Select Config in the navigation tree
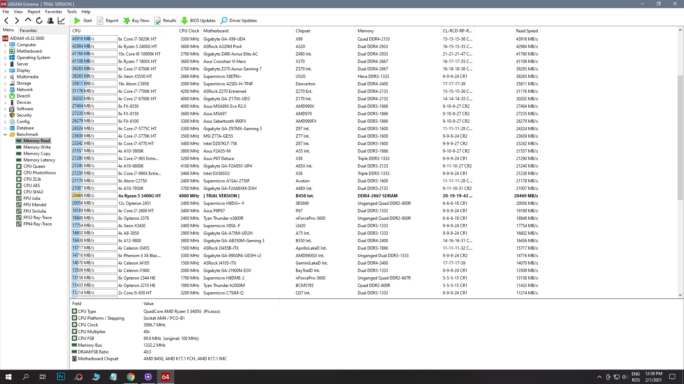 23,122
